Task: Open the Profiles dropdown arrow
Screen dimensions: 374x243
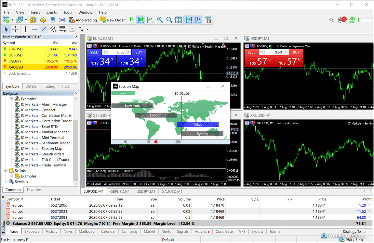Action: tap(26, 20)
